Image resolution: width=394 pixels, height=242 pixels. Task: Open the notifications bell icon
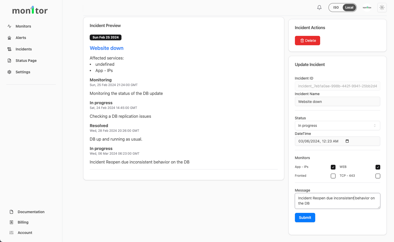[x=319, y=8]
